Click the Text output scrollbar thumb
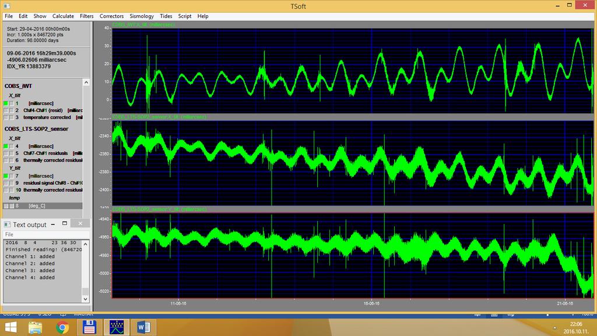This screenshot has width=597, height=336. 86,292
